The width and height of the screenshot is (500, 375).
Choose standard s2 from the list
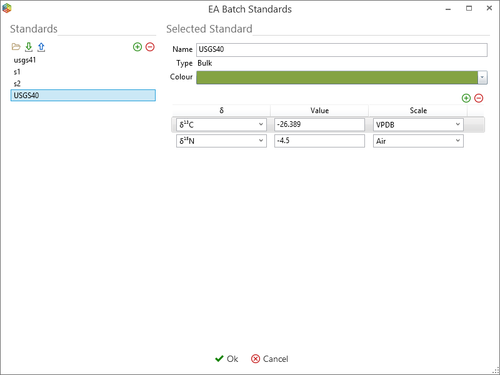[x=17, y=83]
